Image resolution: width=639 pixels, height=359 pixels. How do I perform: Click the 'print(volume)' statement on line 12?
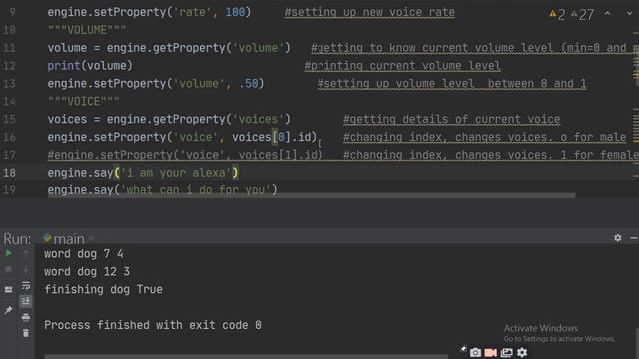coord(90,66)
